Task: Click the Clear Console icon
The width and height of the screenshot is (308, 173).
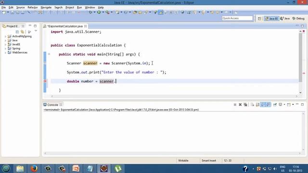Action: click(252, 105)
